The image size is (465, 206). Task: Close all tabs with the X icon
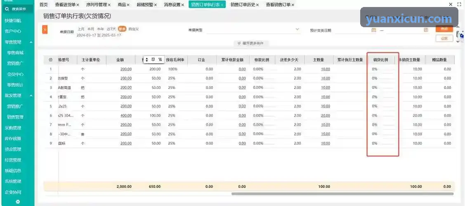(x=451, y=5)
